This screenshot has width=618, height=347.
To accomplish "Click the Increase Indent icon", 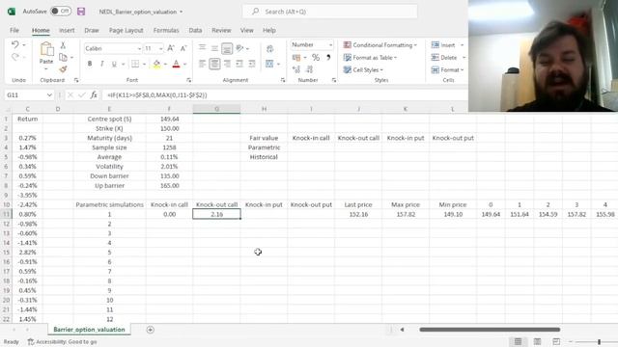I will 252,64.
